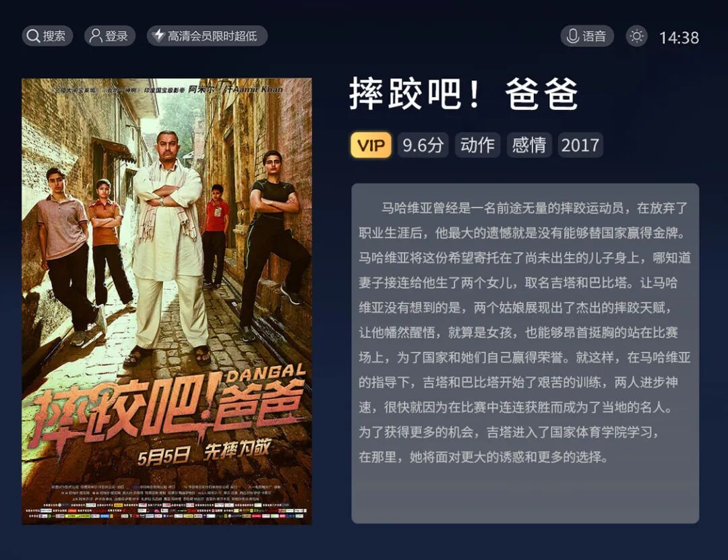
Task: Click the movie title 摔跤吧！爸爸
Action: point(464,94)
